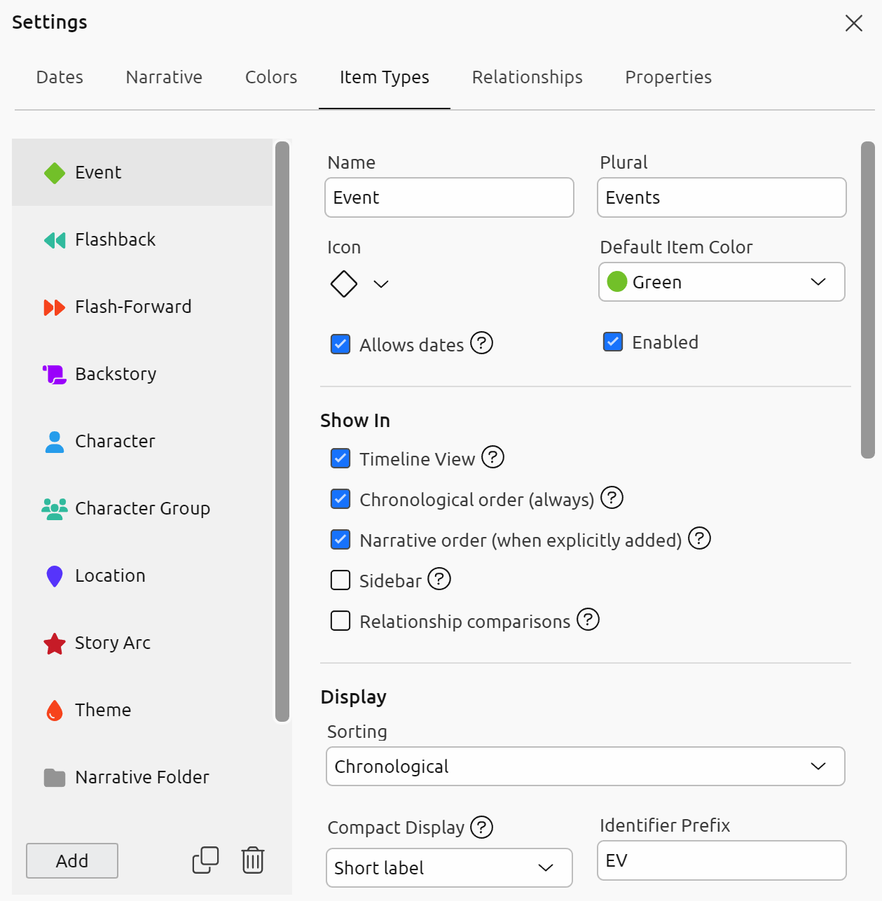Click the Backstory scroll icon

tap(54, 375)
